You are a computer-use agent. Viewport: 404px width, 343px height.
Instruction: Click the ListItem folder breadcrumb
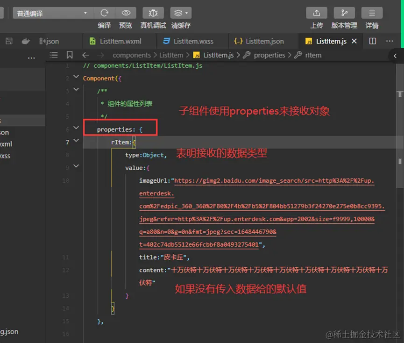pyautogui.click(x=171, y=55)
